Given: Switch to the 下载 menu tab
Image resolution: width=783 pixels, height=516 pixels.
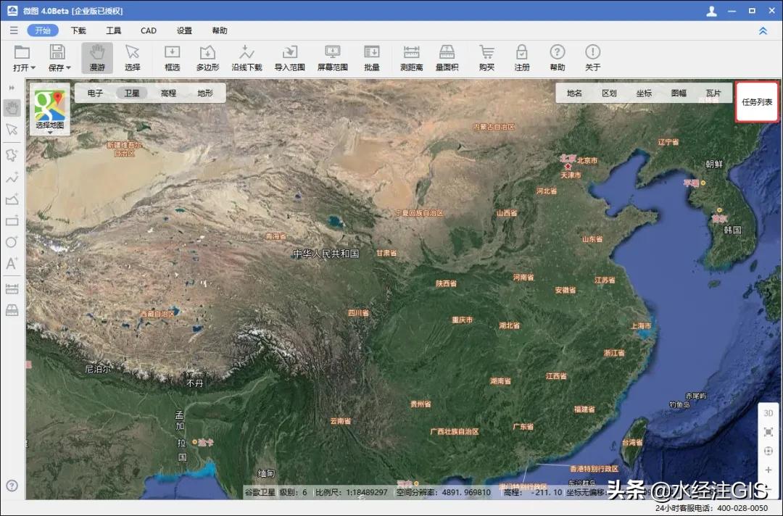Looking at the screenshot, I should click(x=78, y=30).
